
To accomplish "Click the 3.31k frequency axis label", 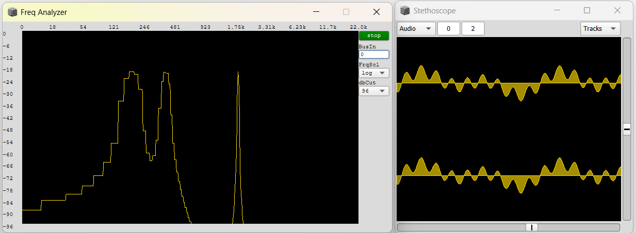I will coord(267,27).
